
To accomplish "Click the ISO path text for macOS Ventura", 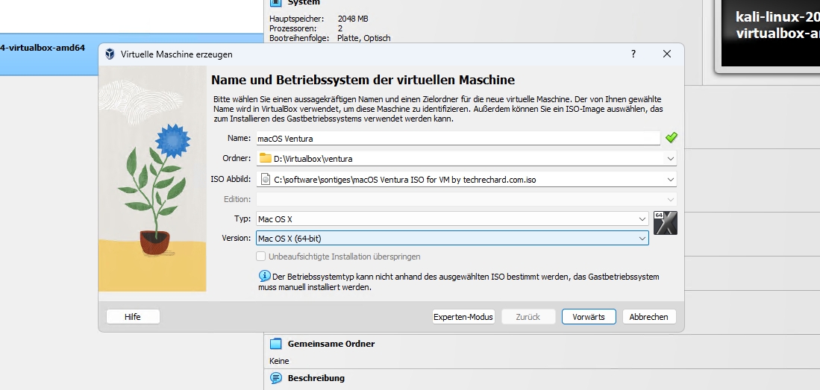I will pos(404,180).
